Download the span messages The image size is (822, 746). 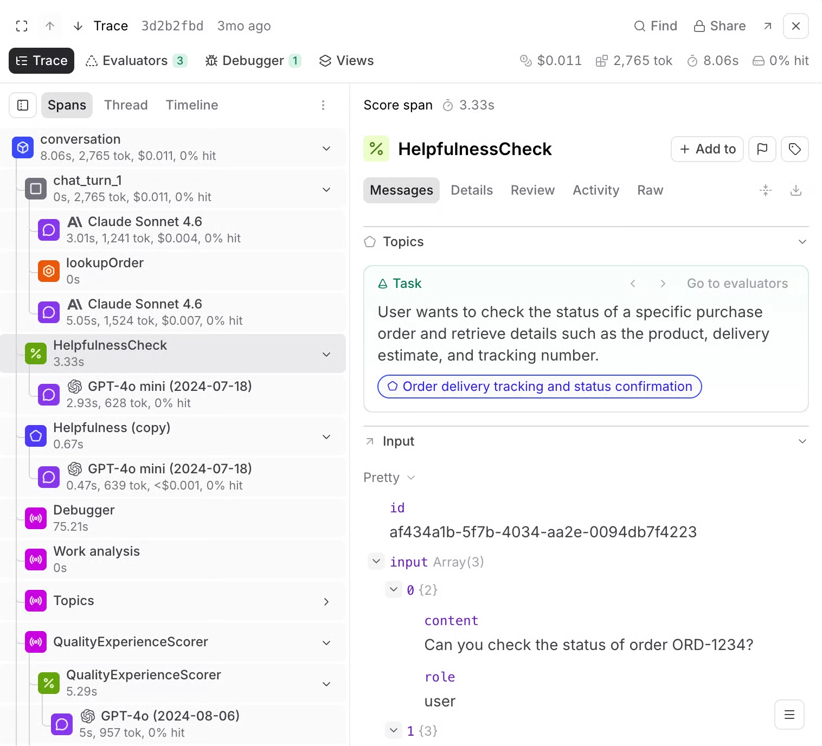796,190
